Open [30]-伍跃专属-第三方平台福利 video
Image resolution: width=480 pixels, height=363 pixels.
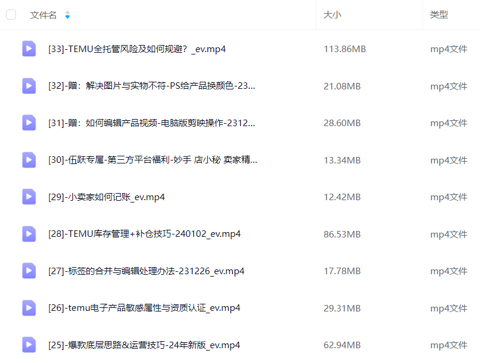click(x=152, y=160)
